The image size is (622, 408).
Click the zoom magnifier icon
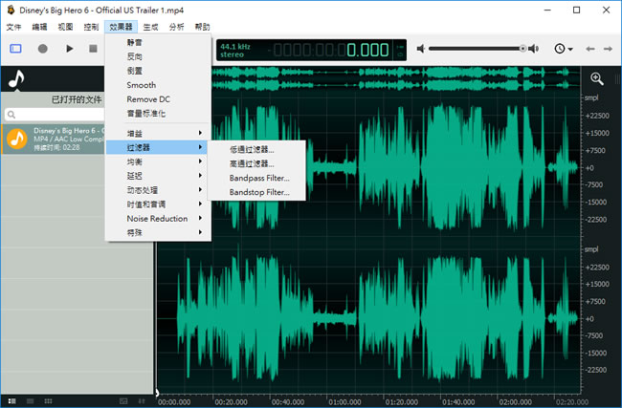(x=597, y=79)
